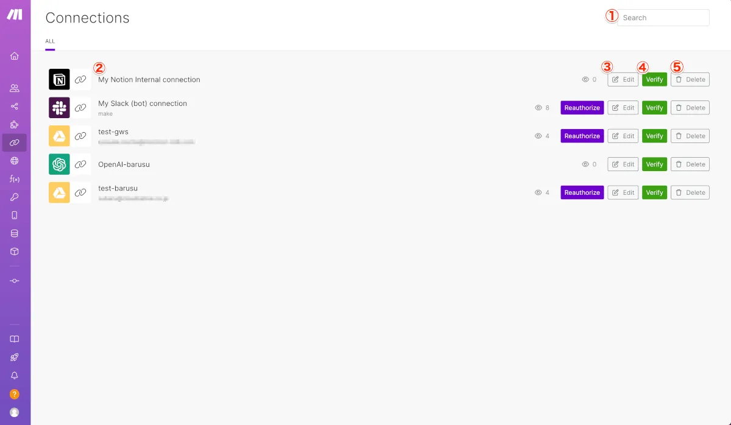731x425 pixels.
Task: Delete the test-barusu connection
Action: 690,192
